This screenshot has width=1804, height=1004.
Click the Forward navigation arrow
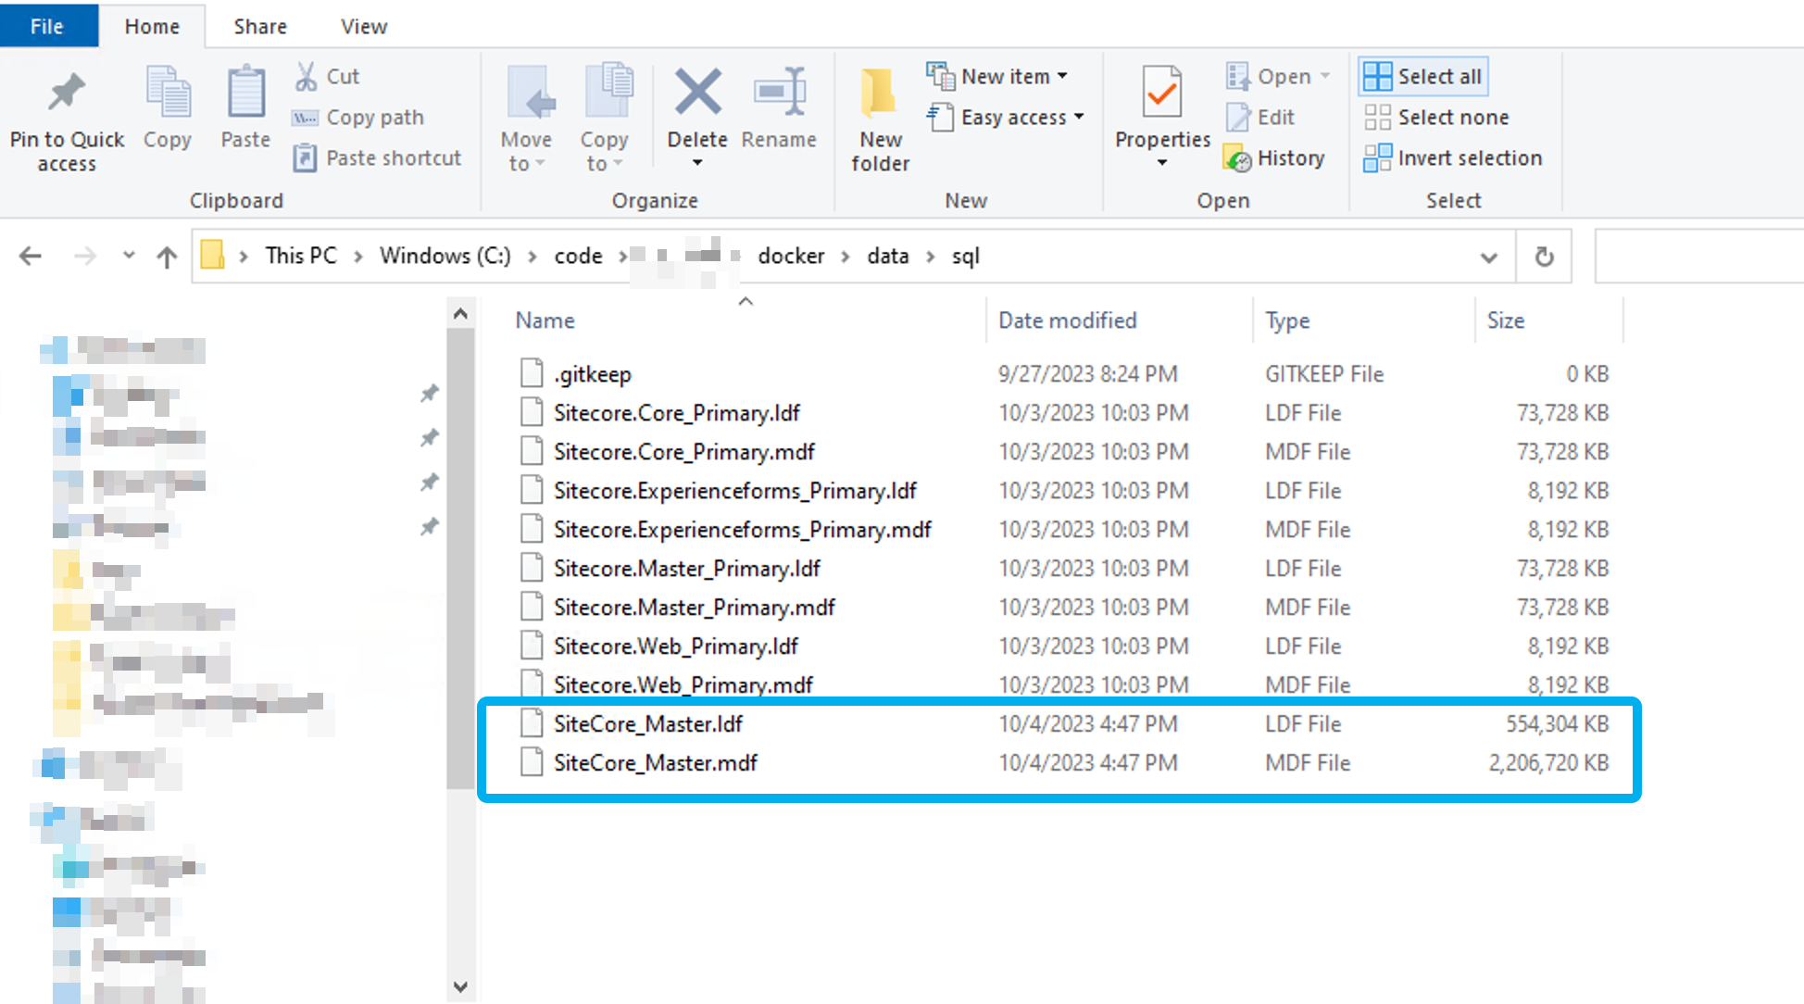84,256
